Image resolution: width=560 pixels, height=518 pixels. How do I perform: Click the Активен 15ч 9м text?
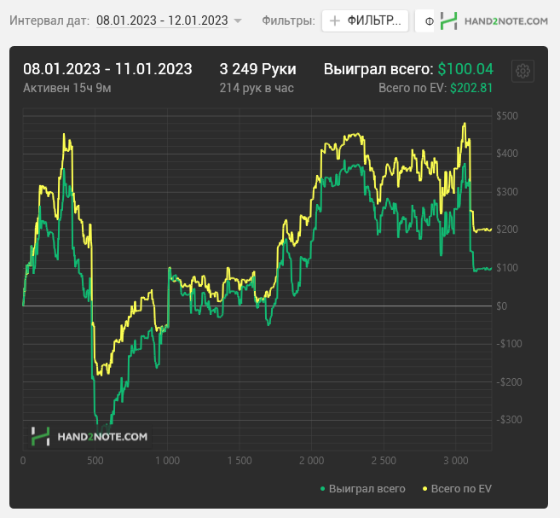(67, 88)
